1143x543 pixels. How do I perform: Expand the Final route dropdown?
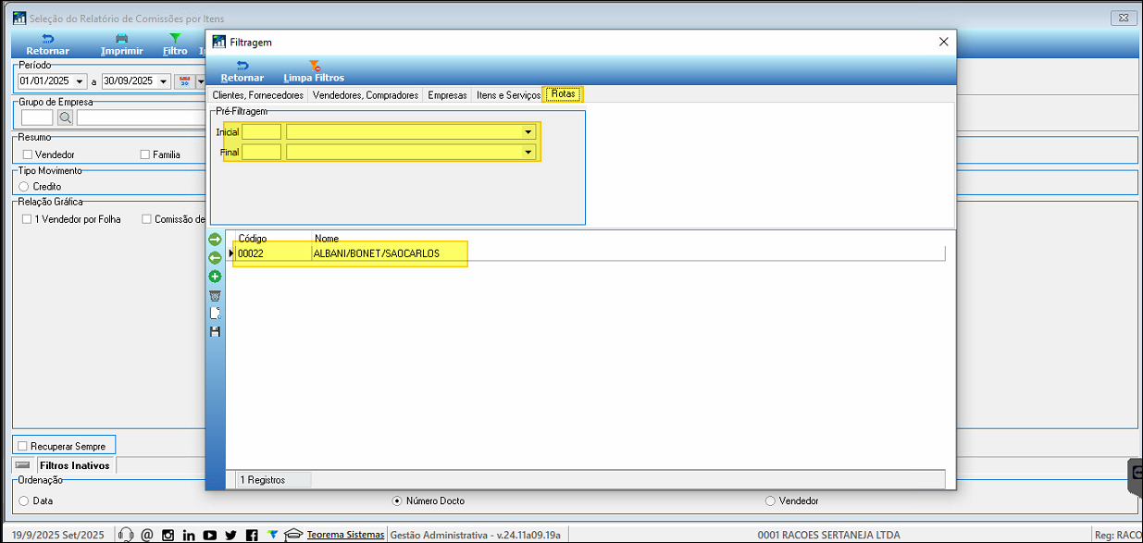(x=528, y=152)
